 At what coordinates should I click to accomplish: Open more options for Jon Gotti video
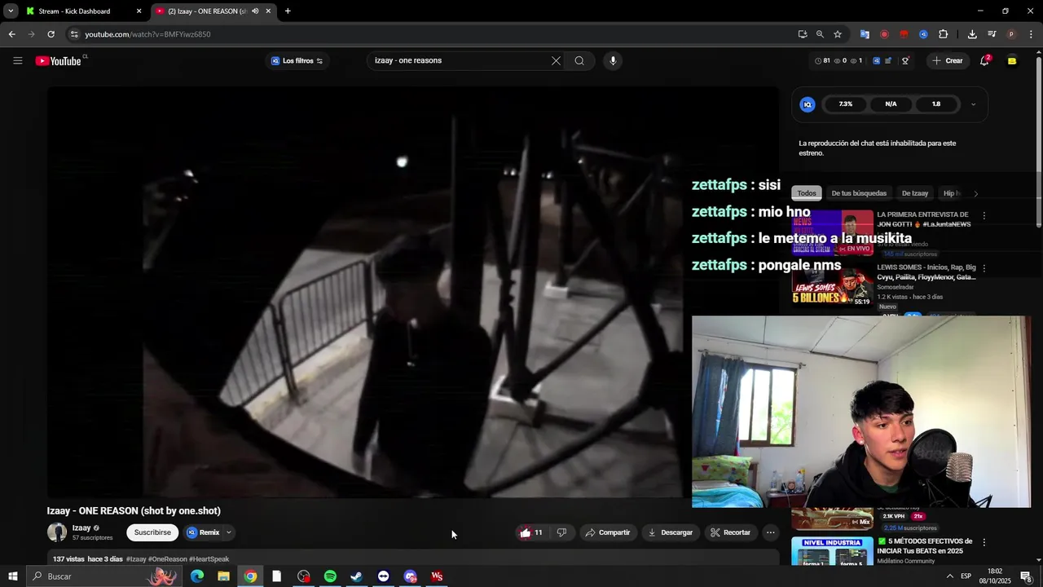pos(984,216)
